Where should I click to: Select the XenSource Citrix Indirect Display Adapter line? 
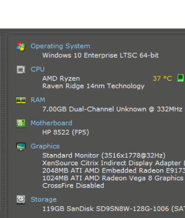114,163
